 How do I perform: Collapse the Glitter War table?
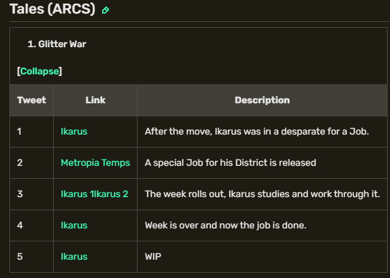(40, 71)
